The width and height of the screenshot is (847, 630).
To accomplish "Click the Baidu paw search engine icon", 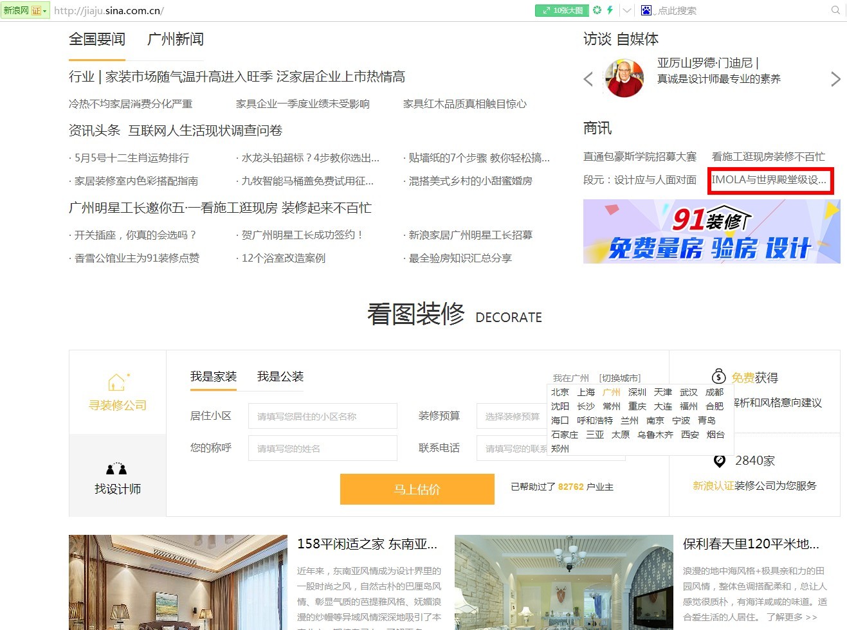I will 646,10.
